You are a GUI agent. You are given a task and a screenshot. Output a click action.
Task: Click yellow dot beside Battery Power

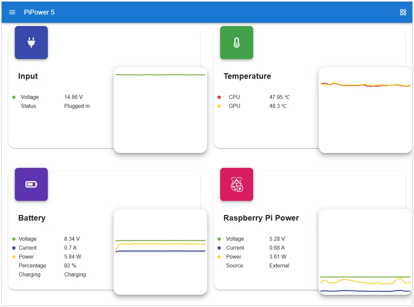click(14, 257)
